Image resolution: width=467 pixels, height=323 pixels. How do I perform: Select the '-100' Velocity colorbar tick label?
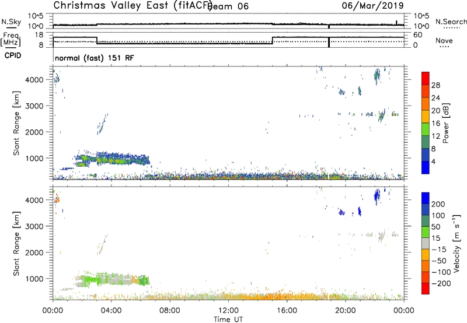(441, 272)
